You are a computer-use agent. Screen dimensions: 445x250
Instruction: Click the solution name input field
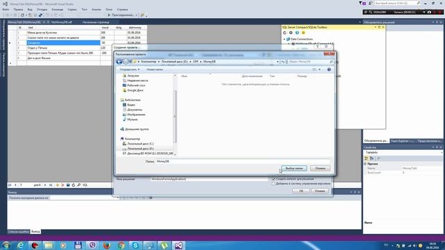point(209,179)
